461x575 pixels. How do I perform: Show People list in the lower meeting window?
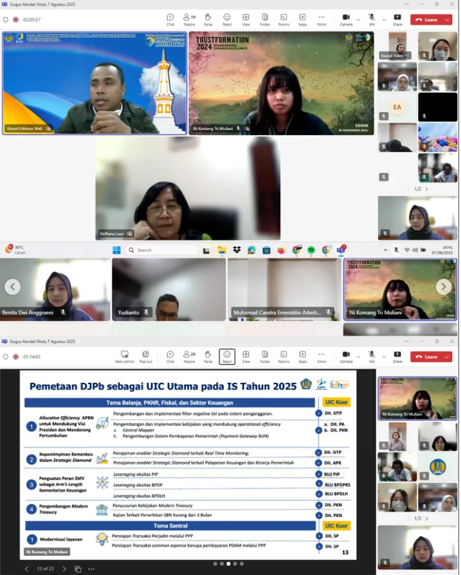(189, 357)
